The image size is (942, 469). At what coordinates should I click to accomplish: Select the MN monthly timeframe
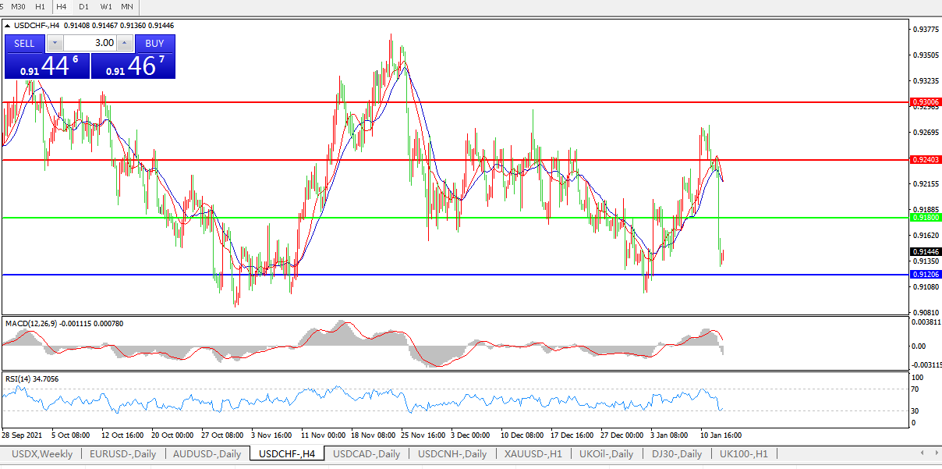point(127,6)
